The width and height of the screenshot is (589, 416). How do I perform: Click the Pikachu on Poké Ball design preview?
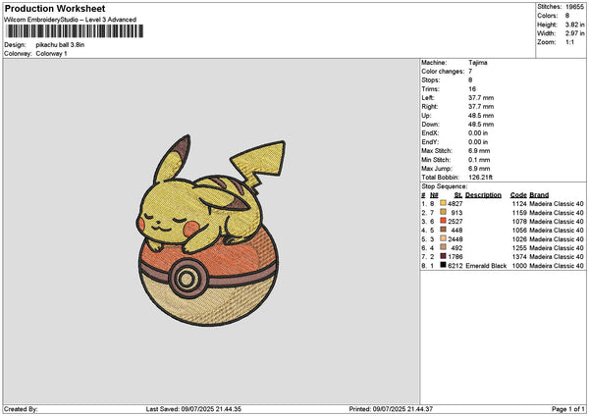[210, 231]
